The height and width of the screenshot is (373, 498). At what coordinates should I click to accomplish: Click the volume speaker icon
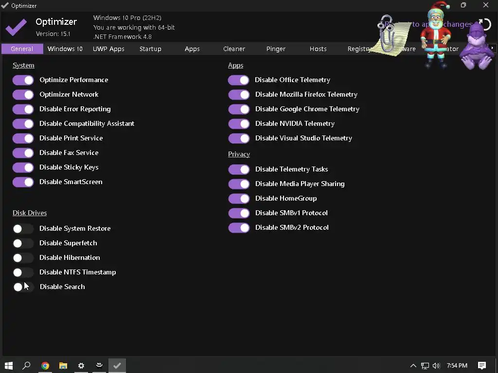436,366
